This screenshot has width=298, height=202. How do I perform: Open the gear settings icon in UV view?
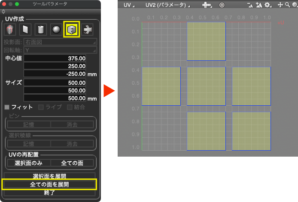(268, 5)
